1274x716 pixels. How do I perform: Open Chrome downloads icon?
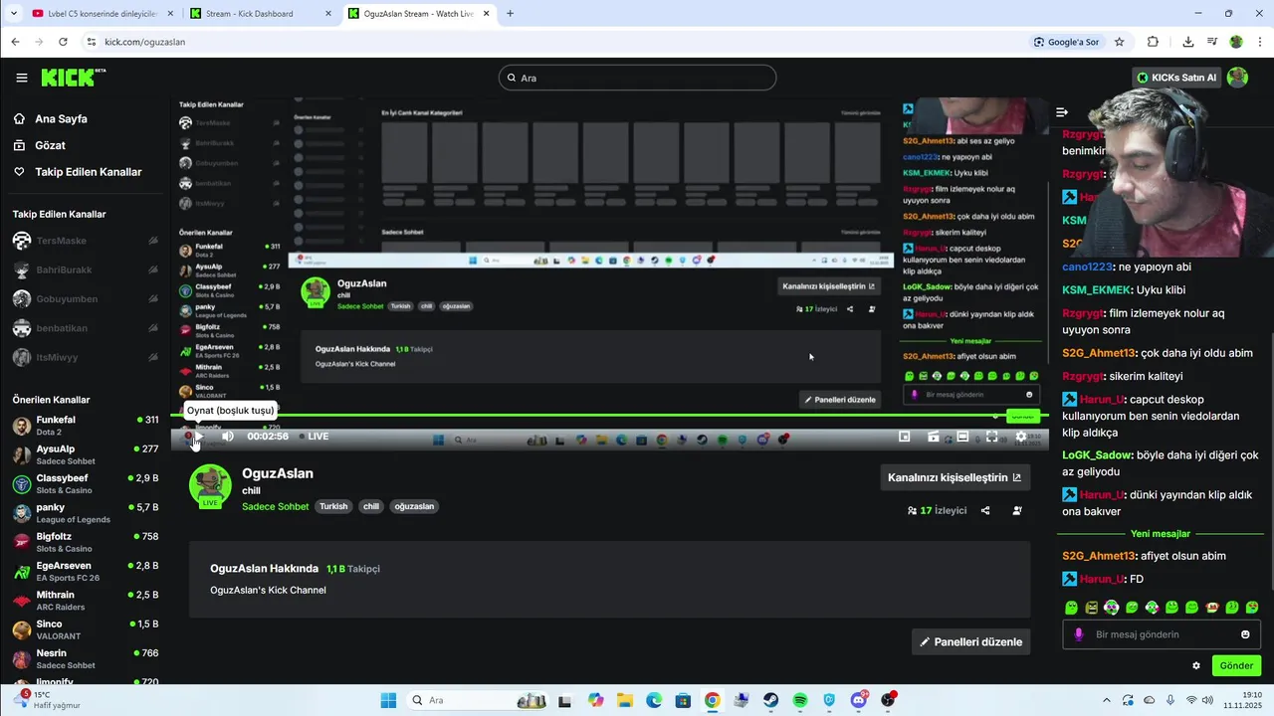click(1187, 42)
